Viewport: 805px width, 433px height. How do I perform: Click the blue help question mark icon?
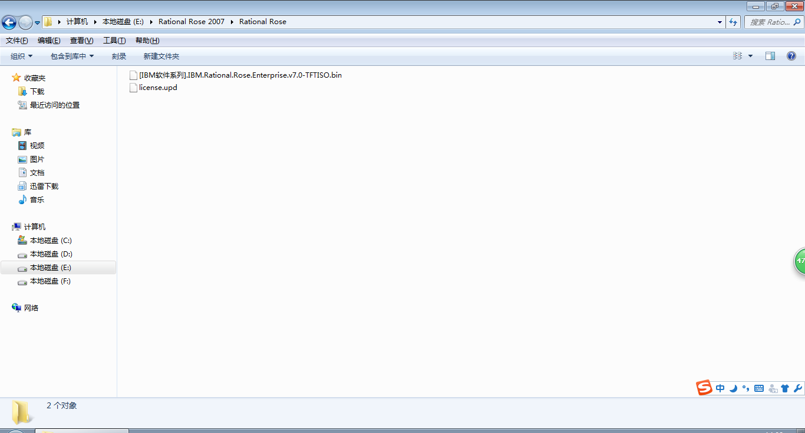tap(791, 56)
